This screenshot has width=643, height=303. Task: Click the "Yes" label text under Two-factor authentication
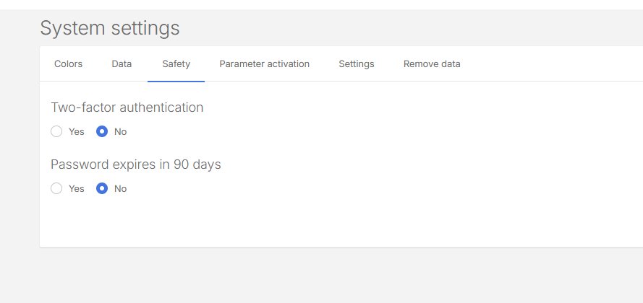[x=77, y=131]
